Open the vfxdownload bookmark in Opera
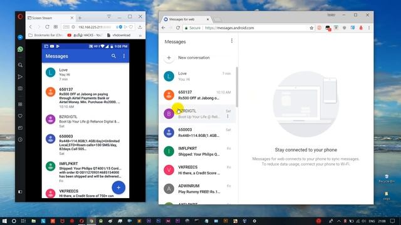This screenshot has width=401, height=225. point(118,35)
